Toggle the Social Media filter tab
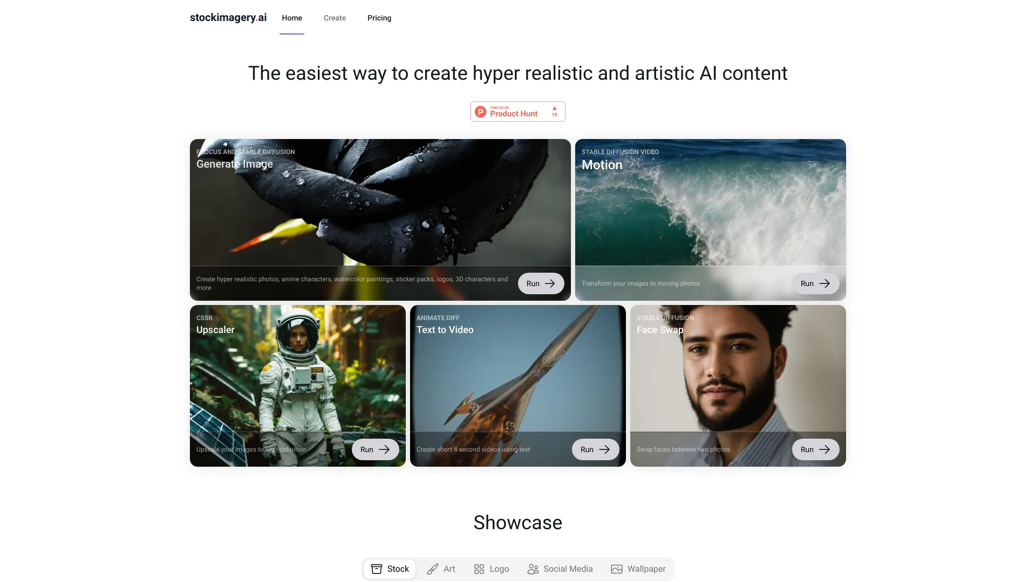The height and width of the screenshot is (582, 1036). tap(559, 569)
